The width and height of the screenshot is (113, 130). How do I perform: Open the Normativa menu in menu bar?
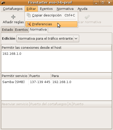pyautogui.click(x=65, y=9)
